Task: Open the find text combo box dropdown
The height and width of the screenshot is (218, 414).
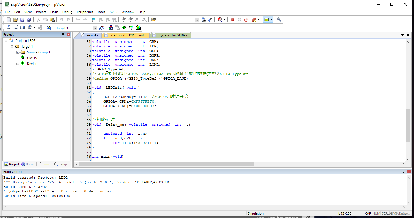Action: (x=197, y=20)
